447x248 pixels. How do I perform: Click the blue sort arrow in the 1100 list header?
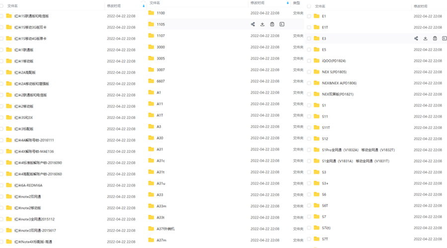pos(288,3)
